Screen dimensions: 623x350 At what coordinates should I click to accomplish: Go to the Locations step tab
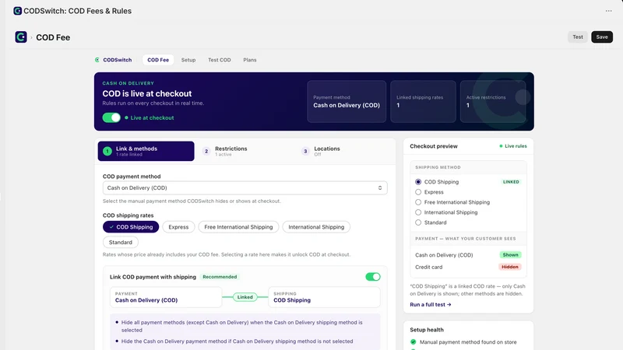click(x=343, y=151)
